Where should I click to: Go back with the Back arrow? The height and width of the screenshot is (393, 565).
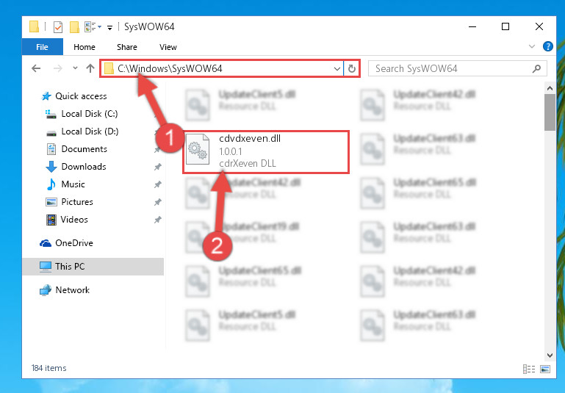pyautogui.click(x=36, y=68)
